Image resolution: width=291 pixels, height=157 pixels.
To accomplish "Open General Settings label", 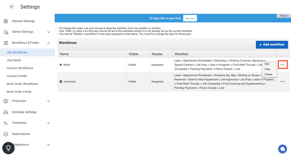I will pos(23,21).
